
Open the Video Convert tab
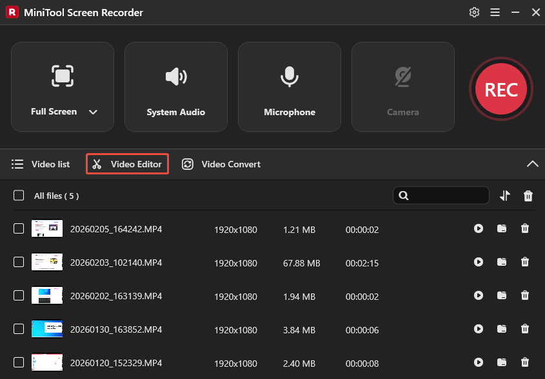(221, 164)
